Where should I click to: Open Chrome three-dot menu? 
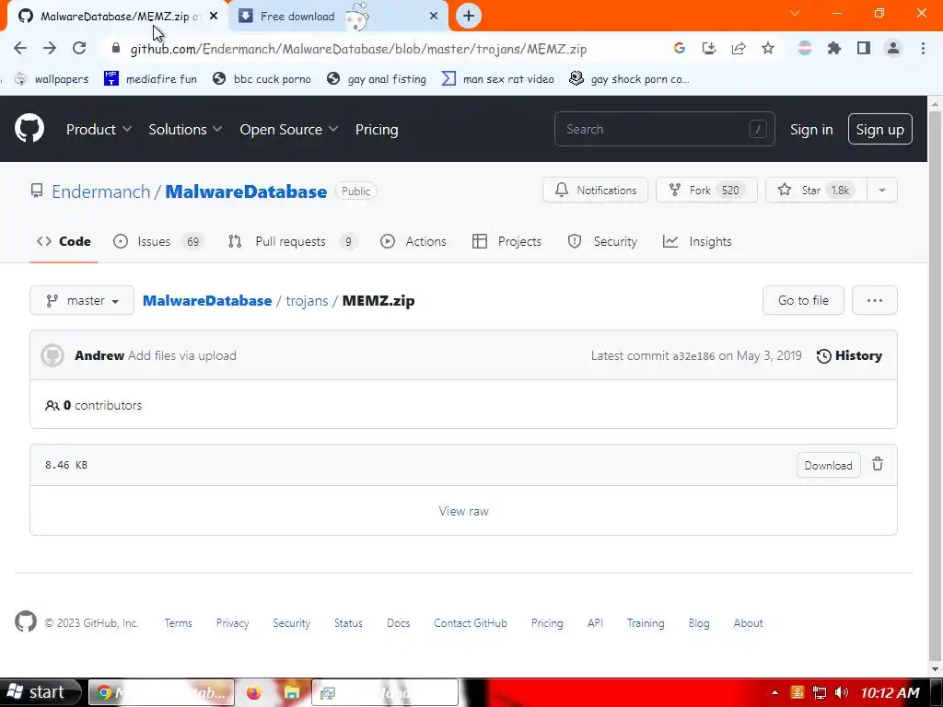tap(923, 48)
